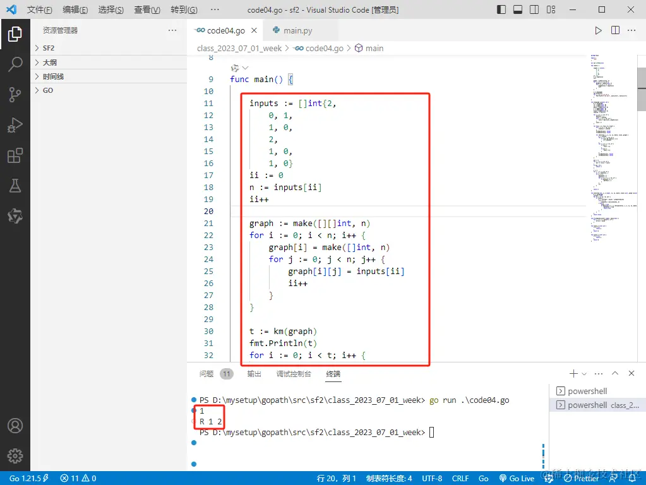Click the terminal input prompt cursor
This screenshot has width=646, height=485.
431,432
